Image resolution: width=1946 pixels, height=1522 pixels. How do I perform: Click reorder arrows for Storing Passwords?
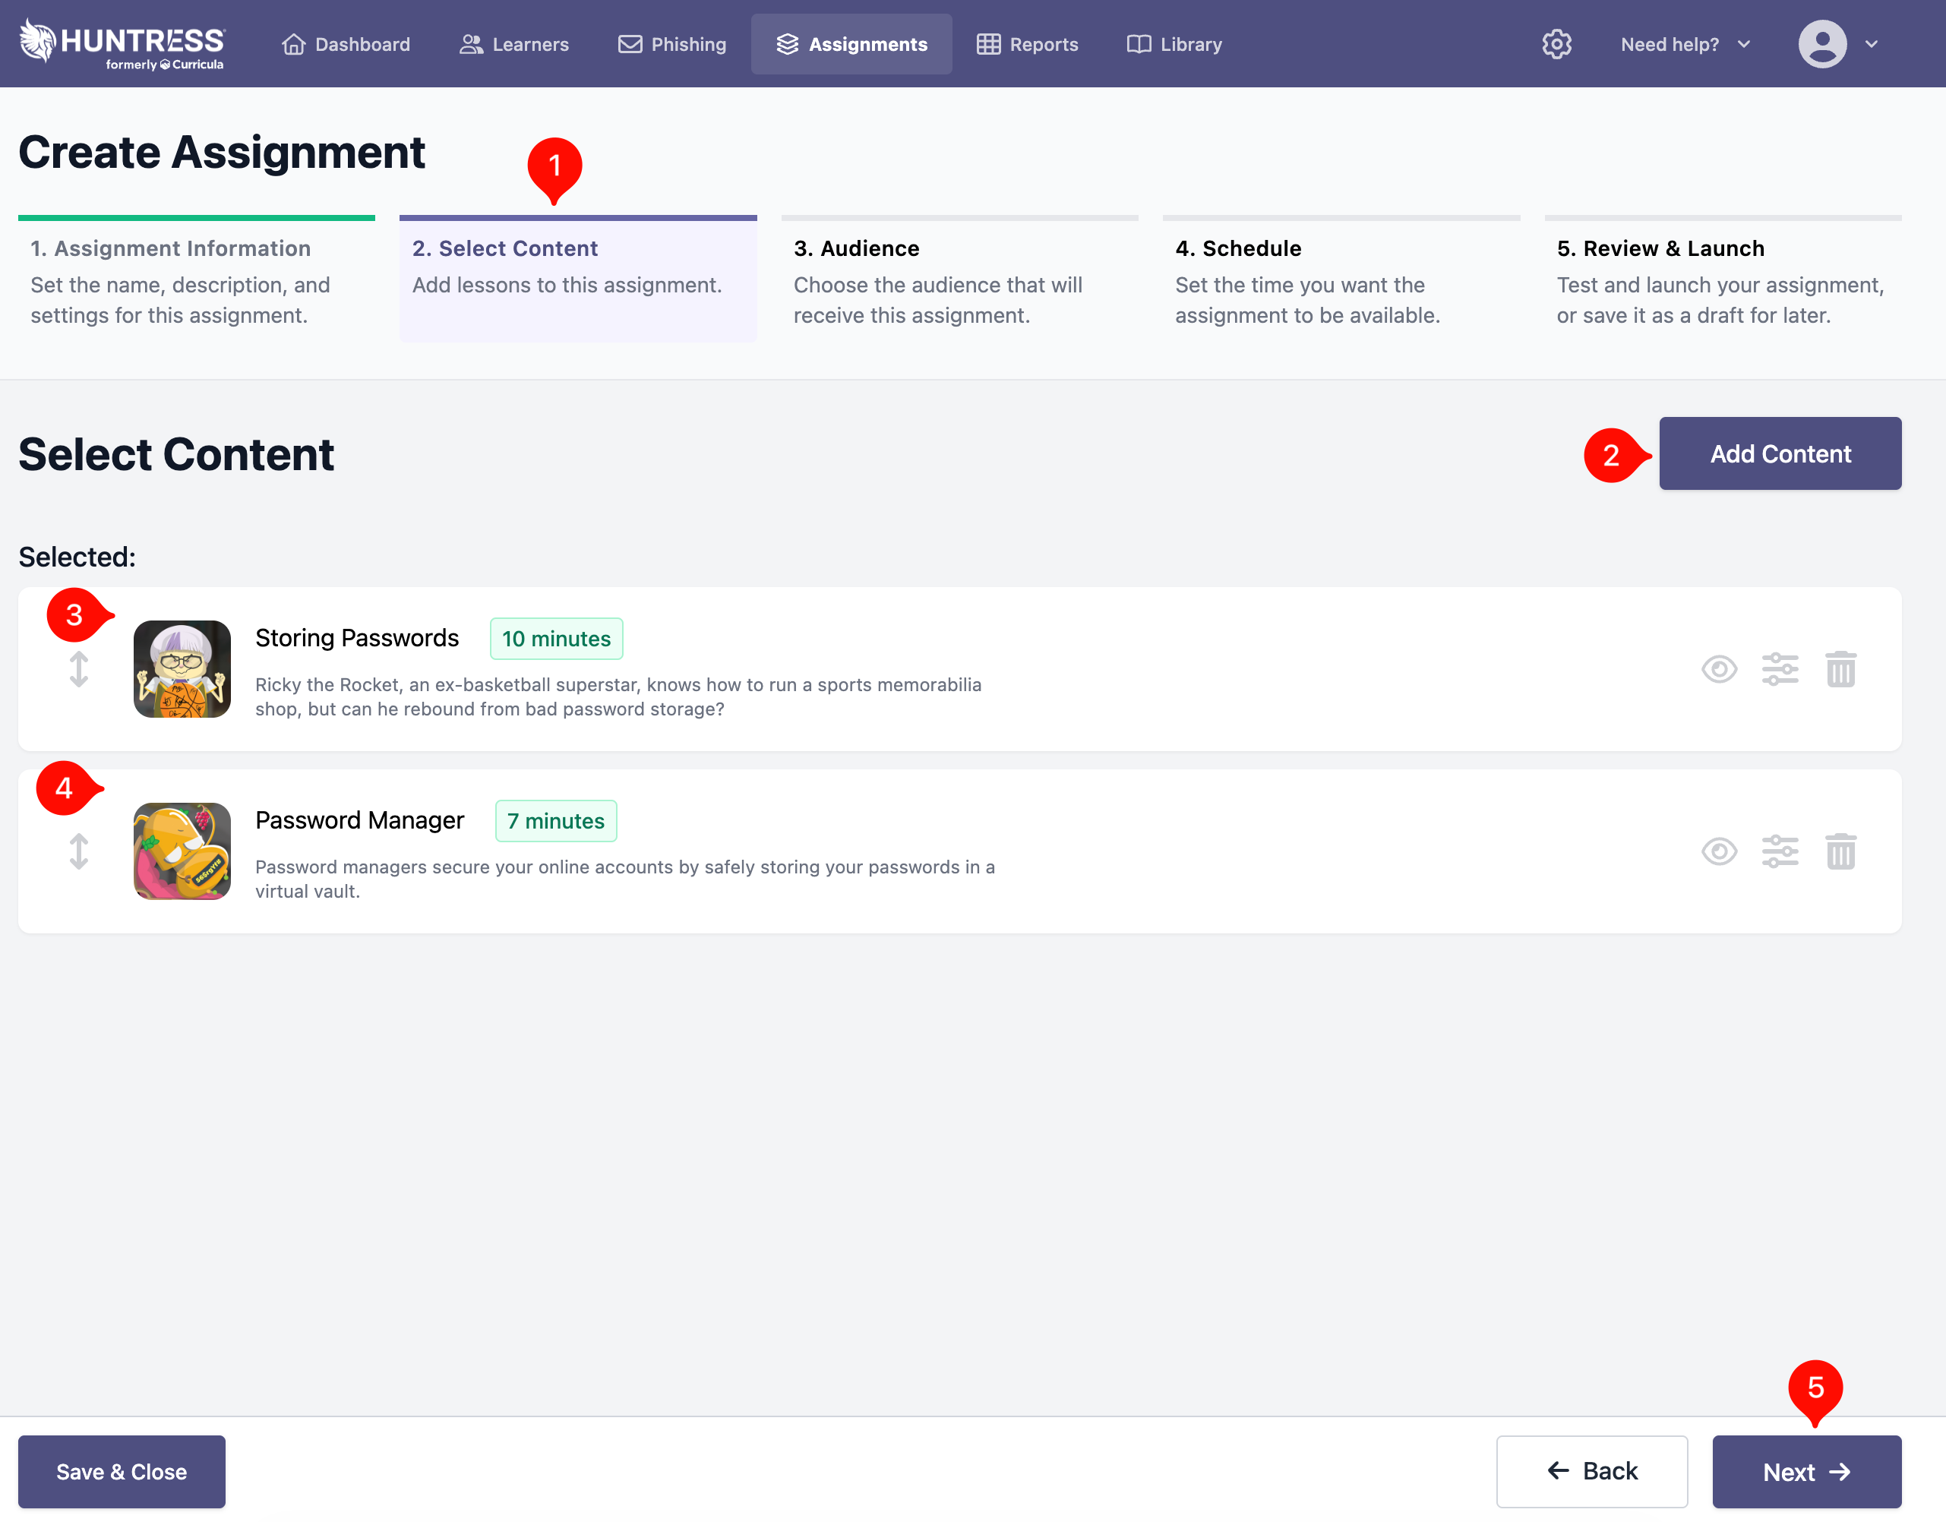click(78, 669)
